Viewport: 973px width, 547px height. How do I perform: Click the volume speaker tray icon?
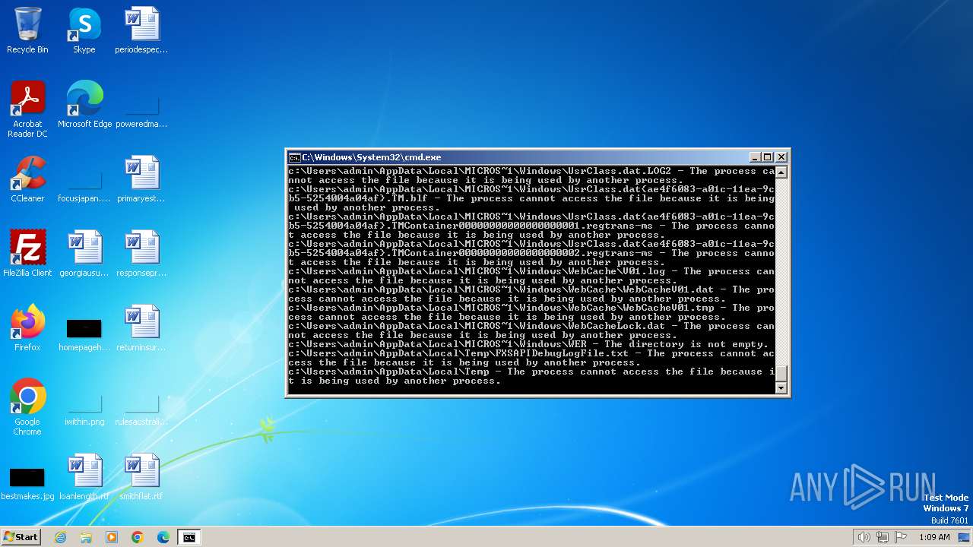click(x=864, y=537)
